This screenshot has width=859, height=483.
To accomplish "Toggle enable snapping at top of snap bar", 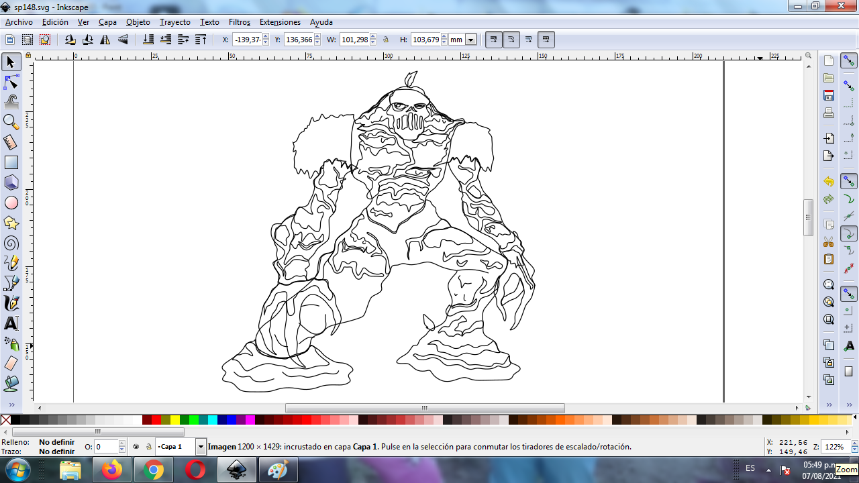I will pos(849,61).
